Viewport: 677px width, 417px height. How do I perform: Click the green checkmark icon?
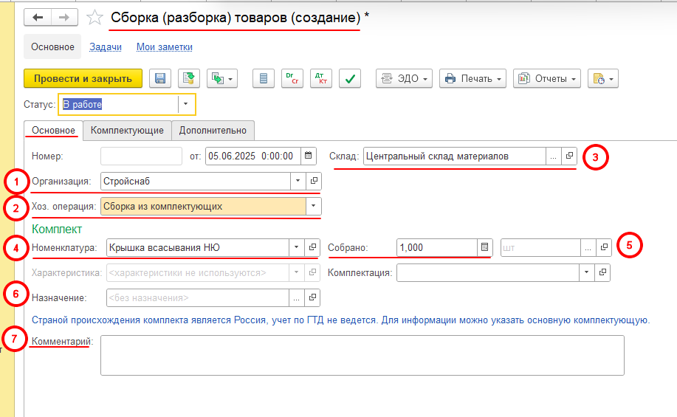[349, 79]
